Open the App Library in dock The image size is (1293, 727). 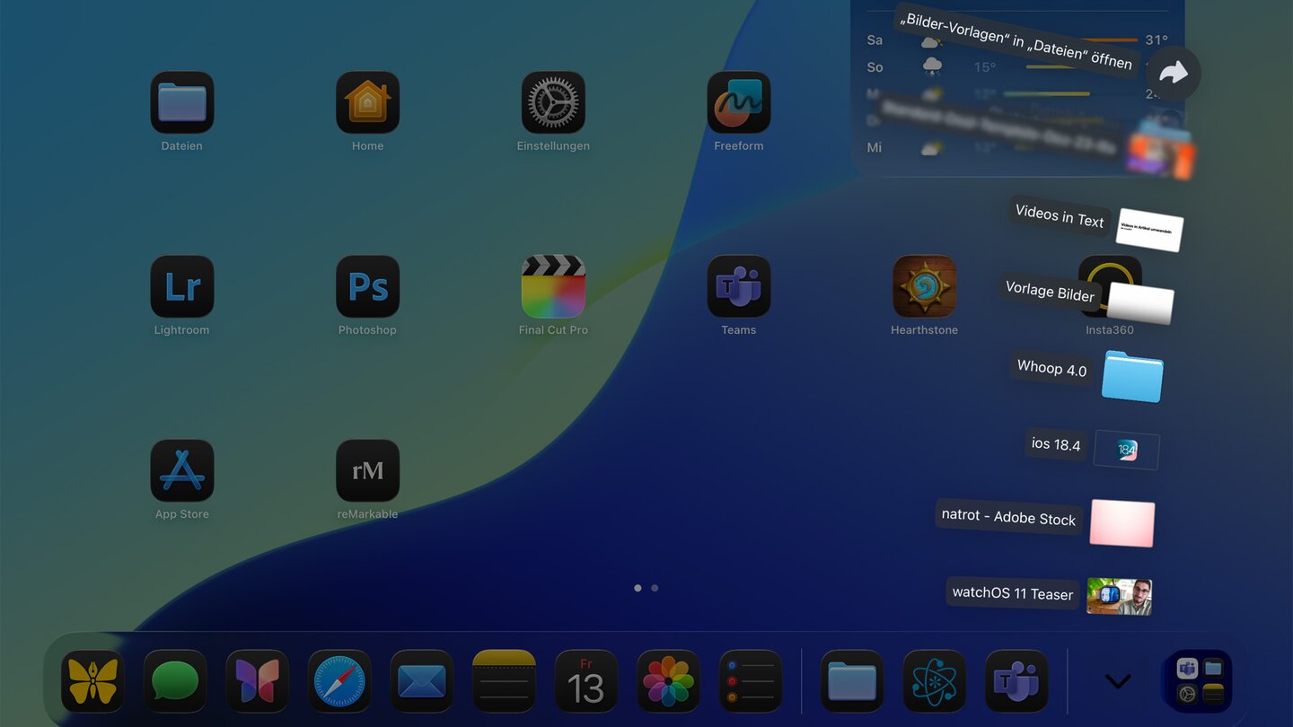click(1199, 681)
